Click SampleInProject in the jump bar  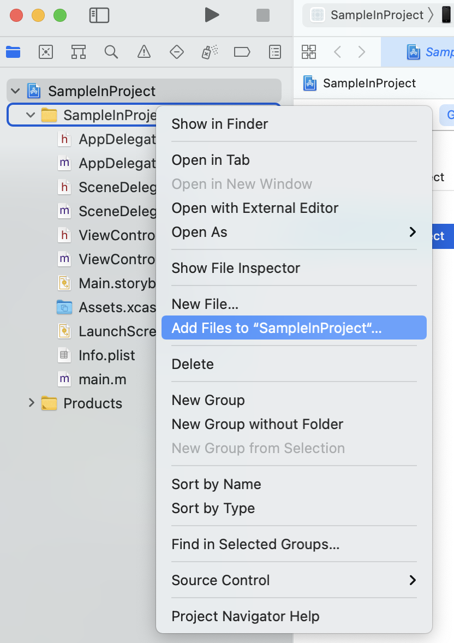[x=360, y=84]
